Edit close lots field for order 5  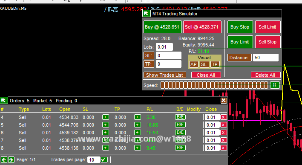point(212,125)
